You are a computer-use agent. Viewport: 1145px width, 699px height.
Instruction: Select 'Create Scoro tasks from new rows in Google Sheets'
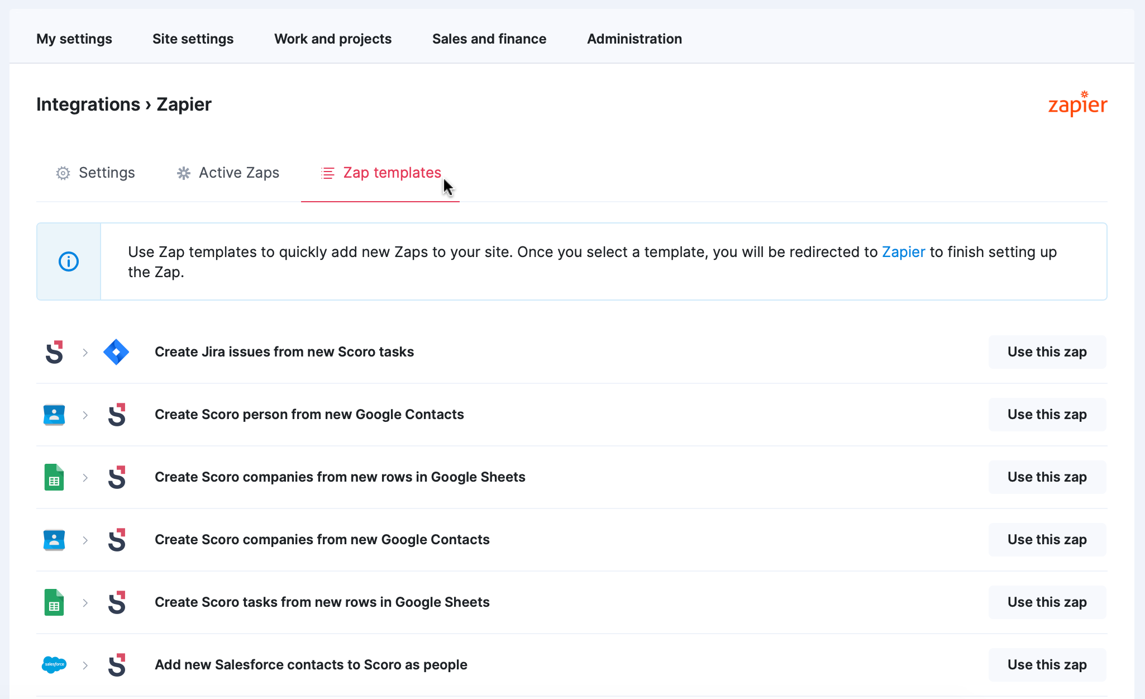(322, 602)
